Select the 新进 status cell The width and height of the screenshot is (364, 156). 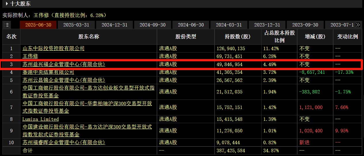304,142
